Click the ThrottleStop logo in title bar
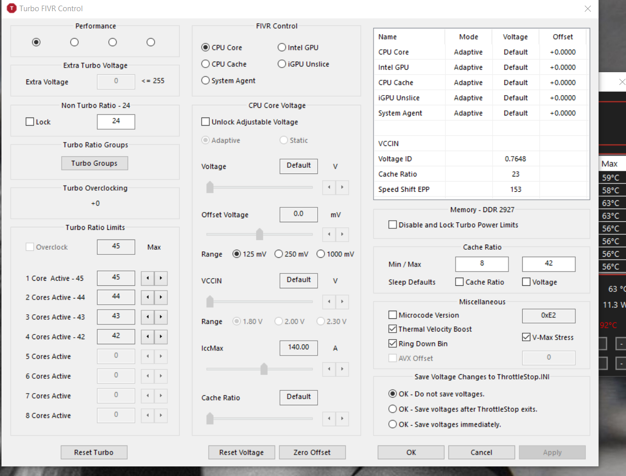626x476 pixels. [x=11, y=9]
